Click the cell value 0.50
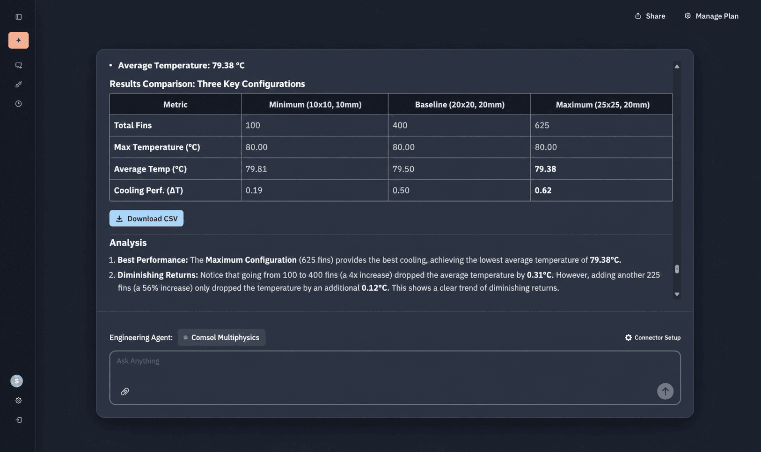 pyautogui.click(x=401, y=190)
